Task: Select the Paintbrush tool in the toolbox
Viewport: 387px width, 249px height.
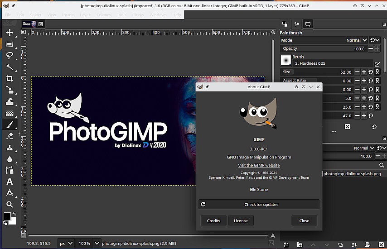Action: [x=9, y=124]
